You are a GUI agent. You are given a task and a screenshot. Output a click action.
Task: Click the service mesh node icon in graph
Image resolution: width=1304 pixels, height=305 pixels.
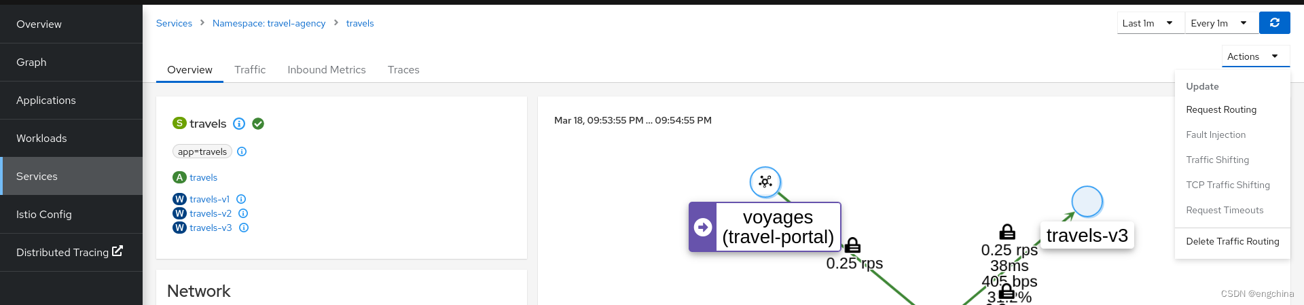pyautogui.click(x=765, y=181)
